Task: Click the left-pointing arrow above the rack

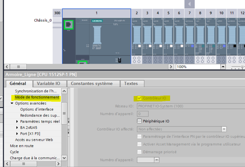Action: pyautogui.click(x=190, y=4)
